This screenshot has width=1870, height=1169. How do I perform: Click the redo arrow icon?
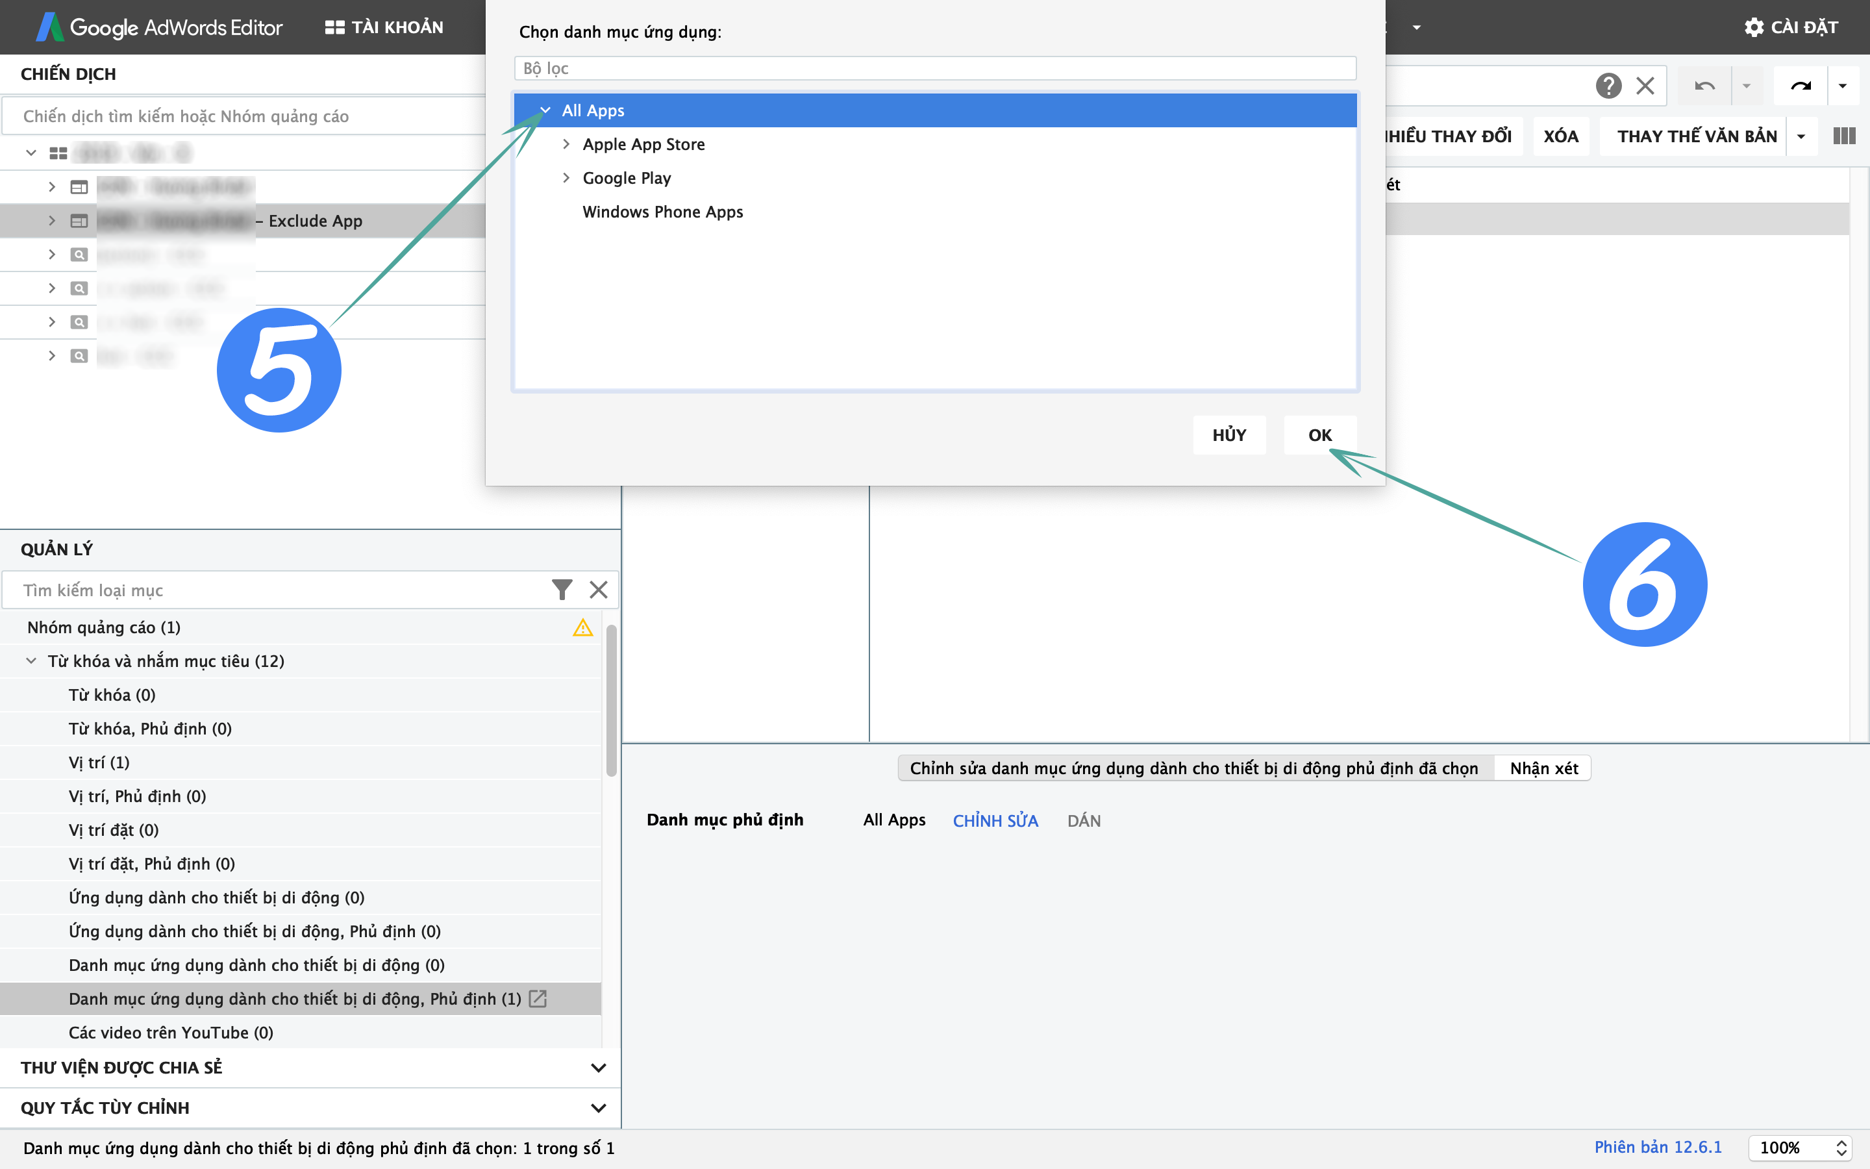tap(1801, 85)
